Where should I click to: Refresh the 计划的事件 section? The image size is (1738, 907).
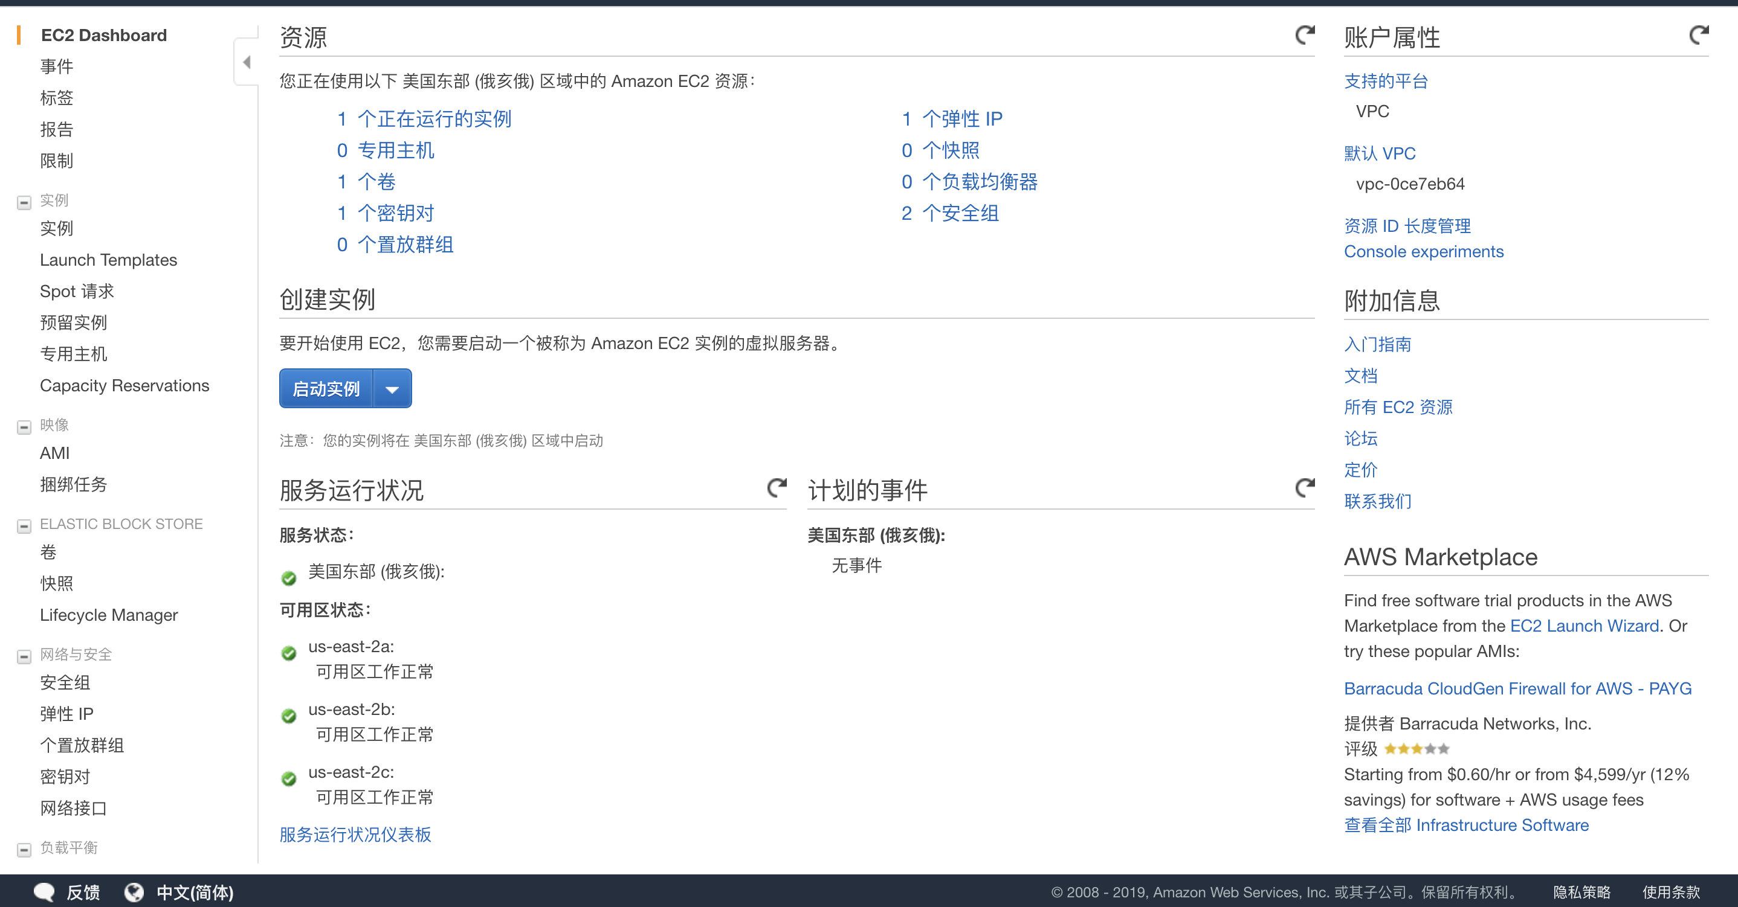1303,489
